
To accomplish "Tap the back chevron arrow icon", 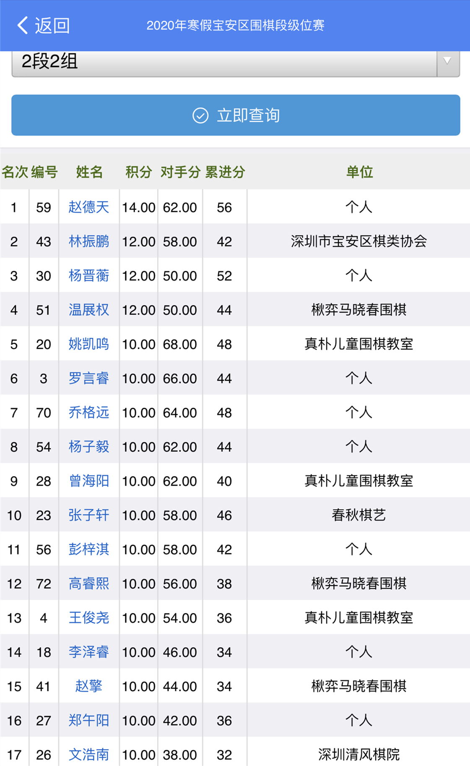I will (x=22, y=25).
